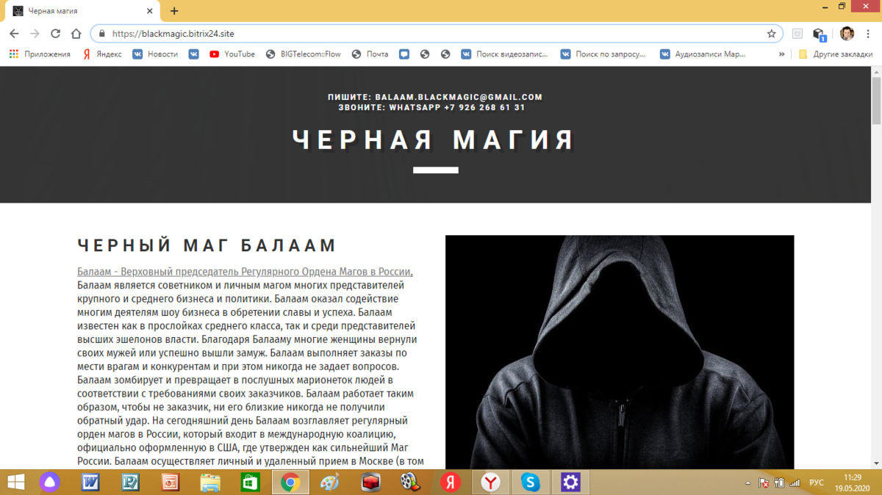Open the YouTube bookmark
The height and width of the screenshot is (495, 882).
point(232,54)
